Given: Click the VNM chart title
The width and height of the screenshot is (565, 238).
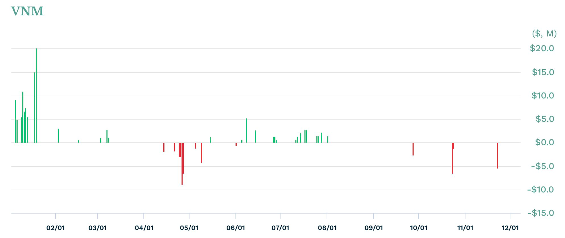Looking at the screenshot, I should (x=27, y=11).
